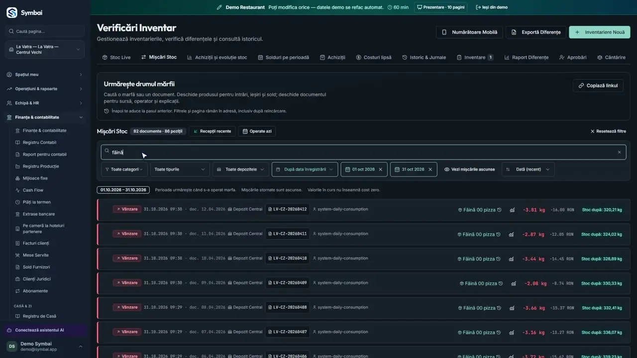The width and height of the screenshot is (637, 358).
Task: Click the Inventariere Nouă button
Action: pyautogui.click(x=600, y=32)
